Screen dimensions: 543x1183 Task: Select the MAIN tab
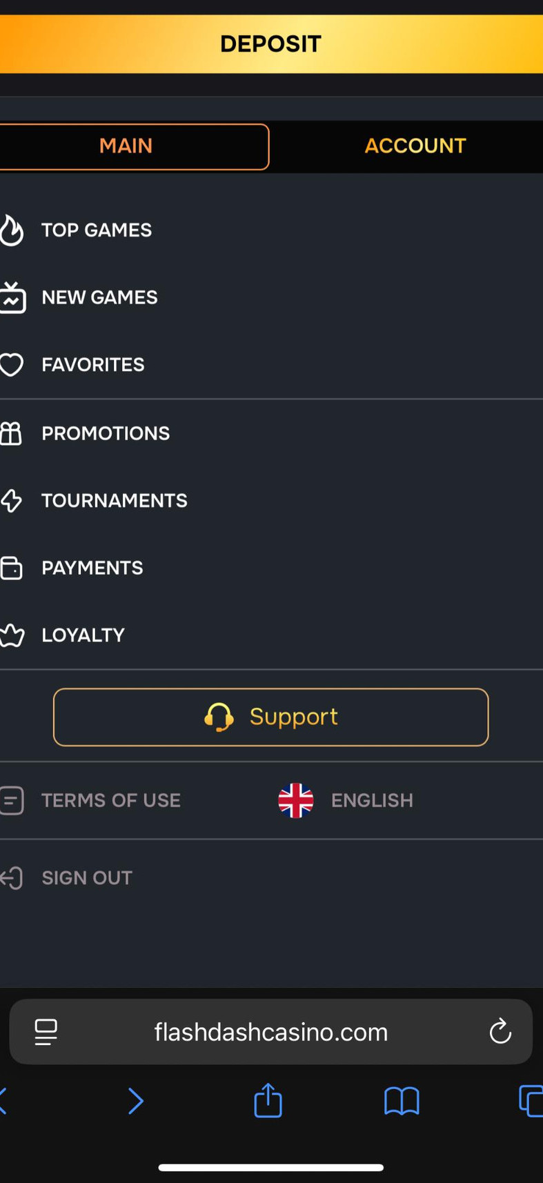point(126,146)
